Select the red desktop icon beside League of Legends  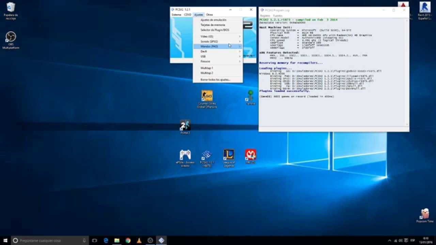[x=251, y=157]
